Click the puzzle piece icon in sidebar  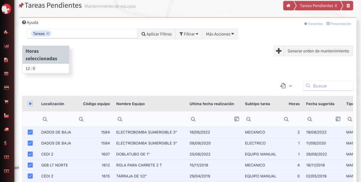tap(6, 32)
